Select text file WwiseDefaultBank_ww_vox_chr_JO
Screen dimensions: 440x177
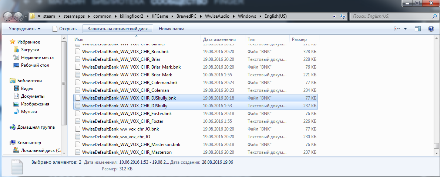point(196,137)
